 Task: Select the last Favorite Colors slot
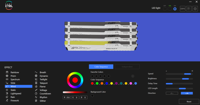[109, 76]
